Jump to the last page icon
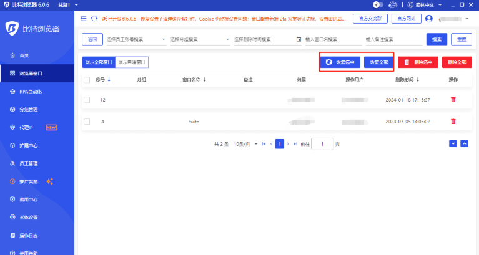479x255 pixels. coord(295,144)
